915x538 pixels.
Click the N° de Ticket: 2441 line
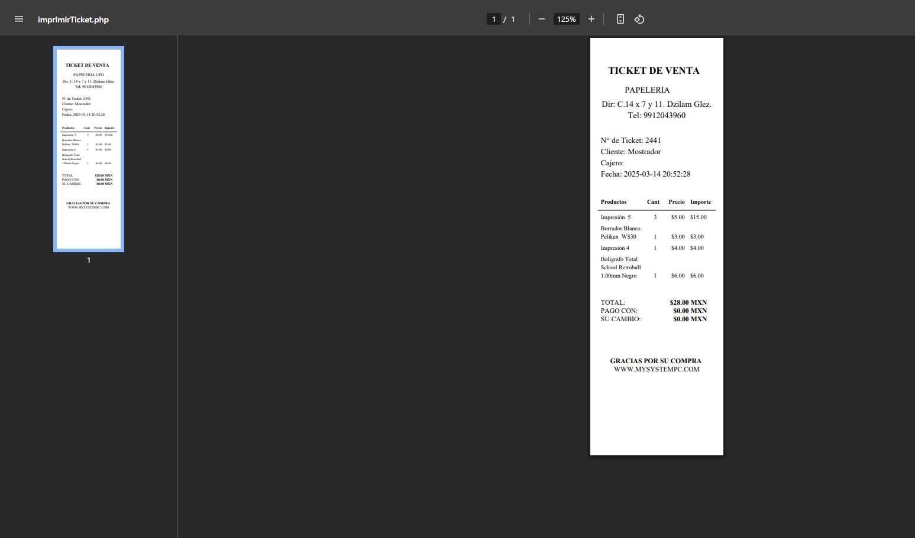click(631, 141)
